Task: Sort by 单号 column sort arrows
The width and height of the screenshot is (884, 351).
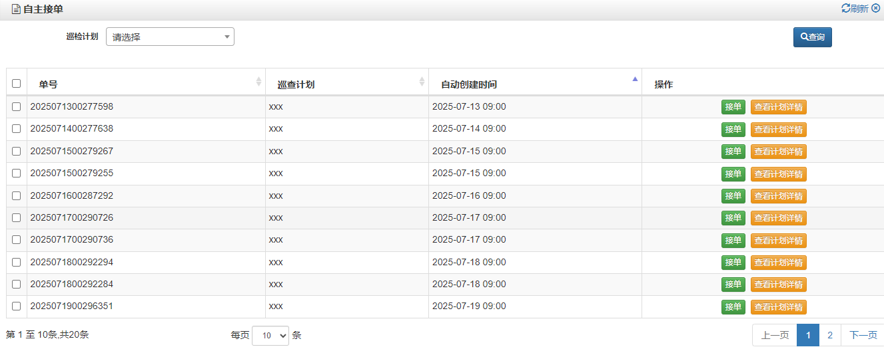Action: point(258,81)
